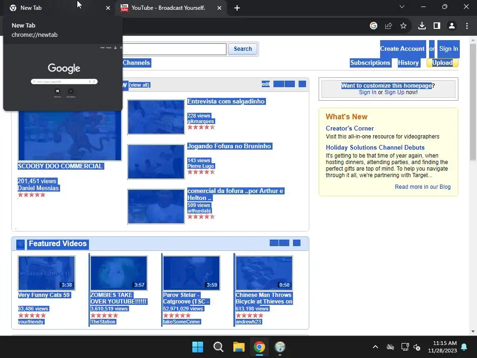This screenshot has height=358, width=477.
Task: Click inside the YouTube search field
Action: [x=174, y=49]
